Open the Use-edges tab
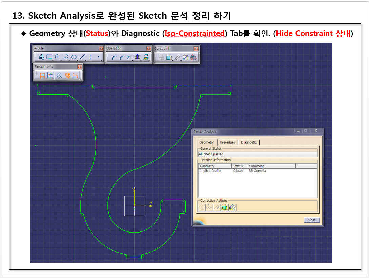The width and height of the screenshot is (369, 278). [x=227, y=142]
